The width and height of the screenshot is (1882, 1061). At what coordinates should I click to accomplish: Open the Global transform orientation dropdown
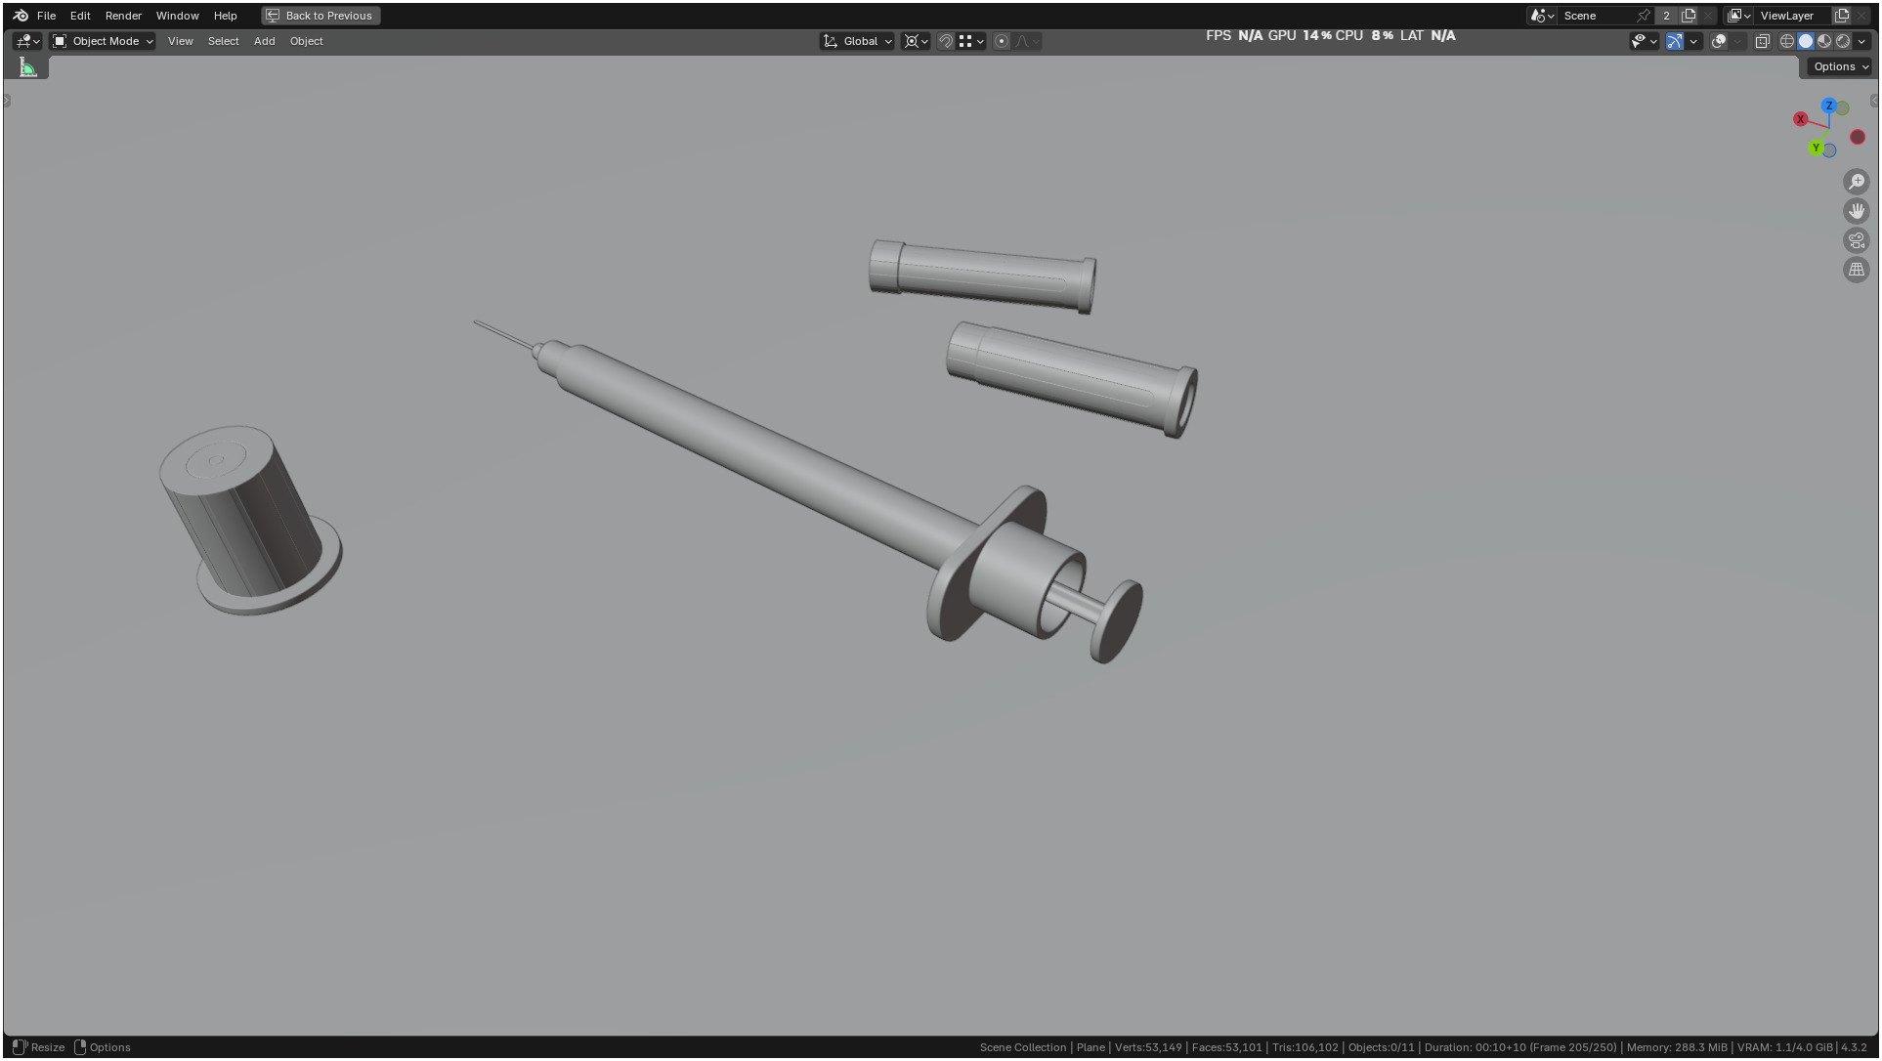(x=857, y=41)
